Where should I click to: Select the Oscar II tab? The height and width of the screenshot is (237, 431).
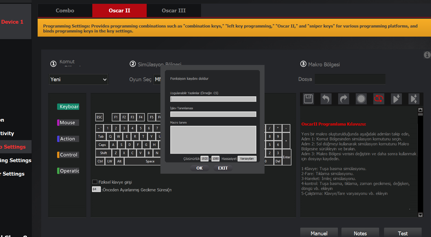click(119, 10)
